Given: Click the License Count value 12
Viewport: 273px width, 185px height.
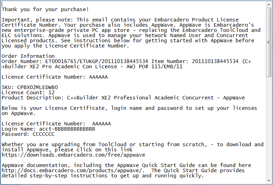Looking at the screenshot, I should click(x=52, y=92).
